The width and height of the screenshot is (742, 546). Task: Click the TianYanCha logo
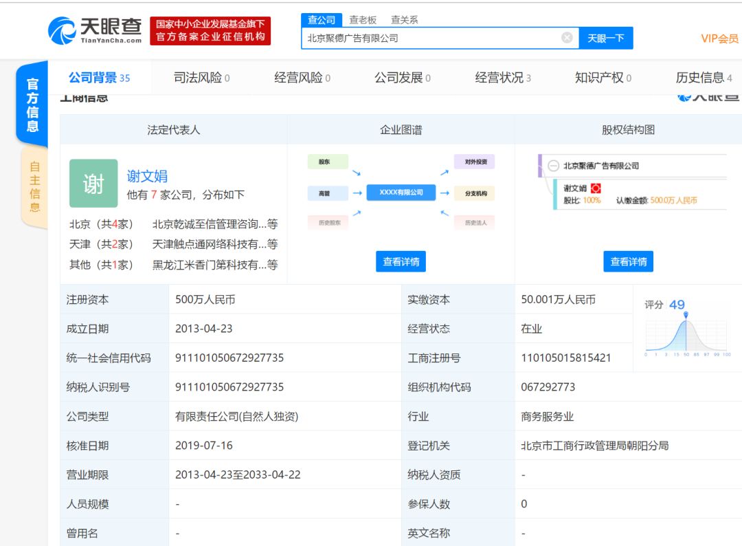(x=95, y=30)
